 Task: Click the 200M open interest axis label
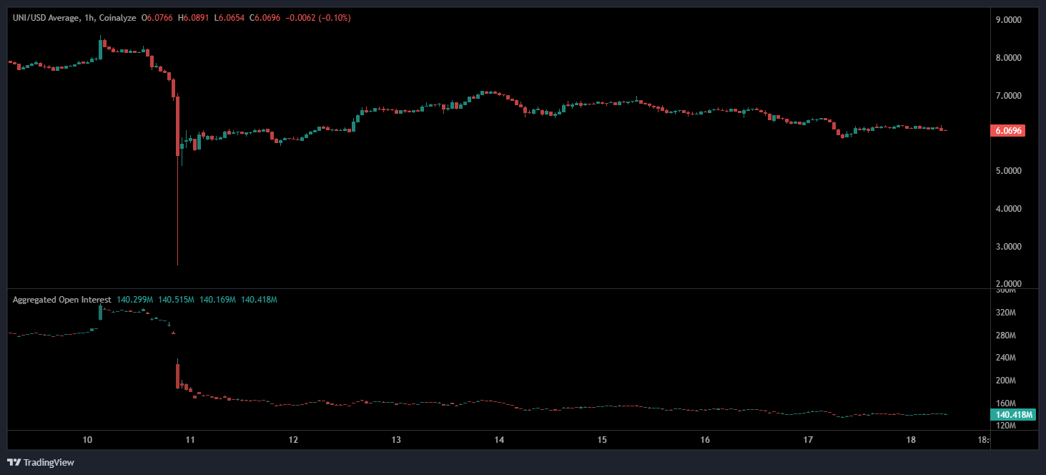(x=1006, y=381)
